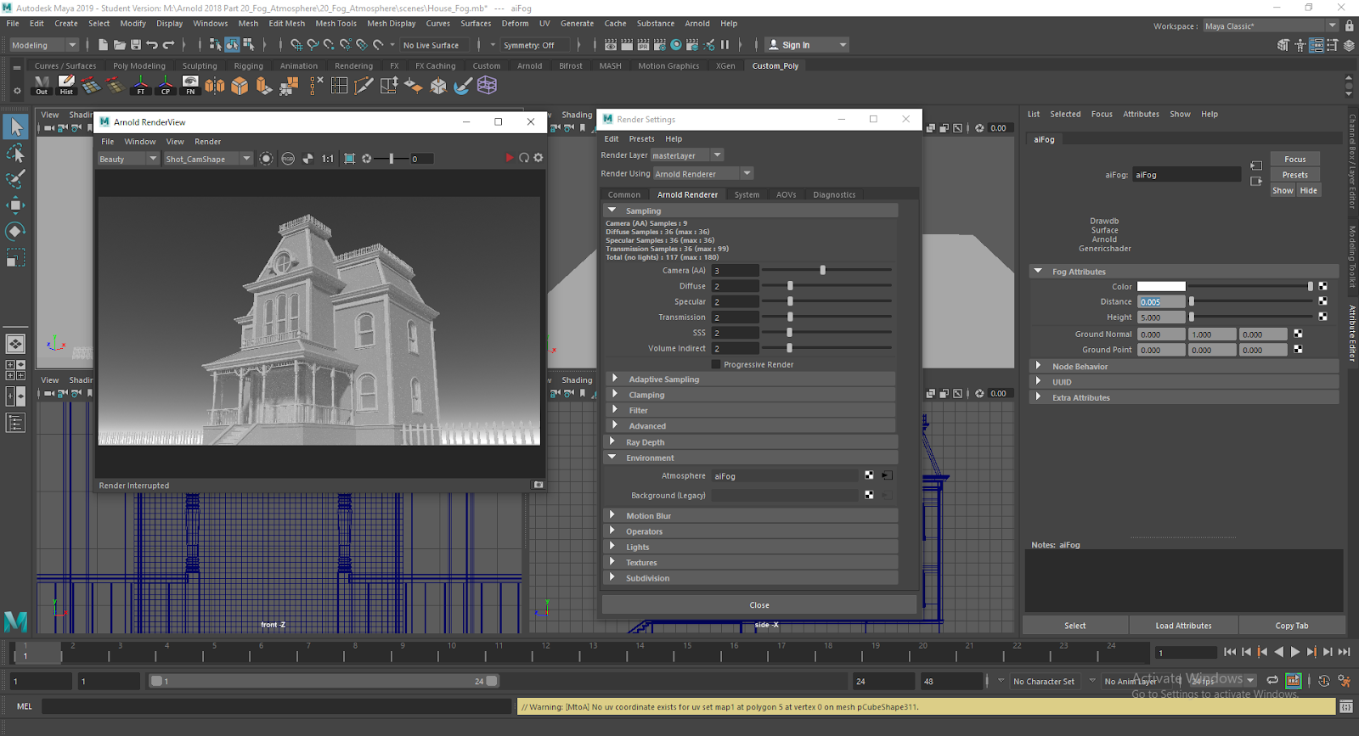Click the refresh render icon in RenderView

pos(524,158)
